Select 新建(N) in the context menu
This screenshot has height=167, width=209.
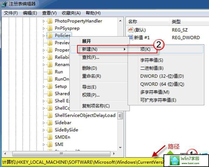pyautogui.click(x=100, y=49)
